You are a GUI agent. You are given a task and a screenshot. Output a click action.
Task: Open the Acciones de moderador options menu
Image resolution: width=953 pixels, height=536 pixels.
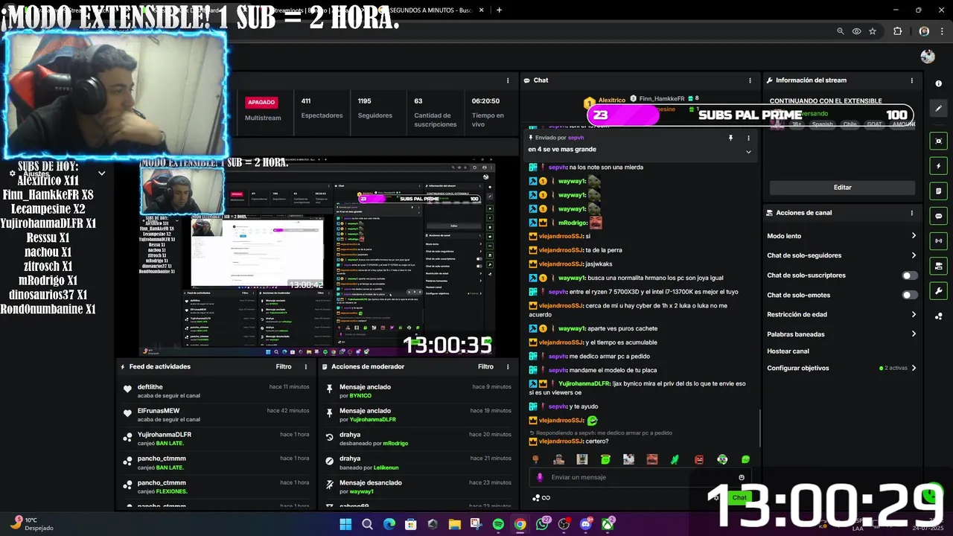(508, 367)
